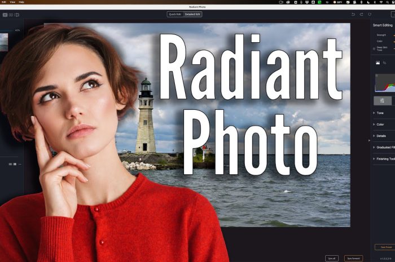Open the View menu
This screenshot has width=395, height=262.
coord(12,2)
